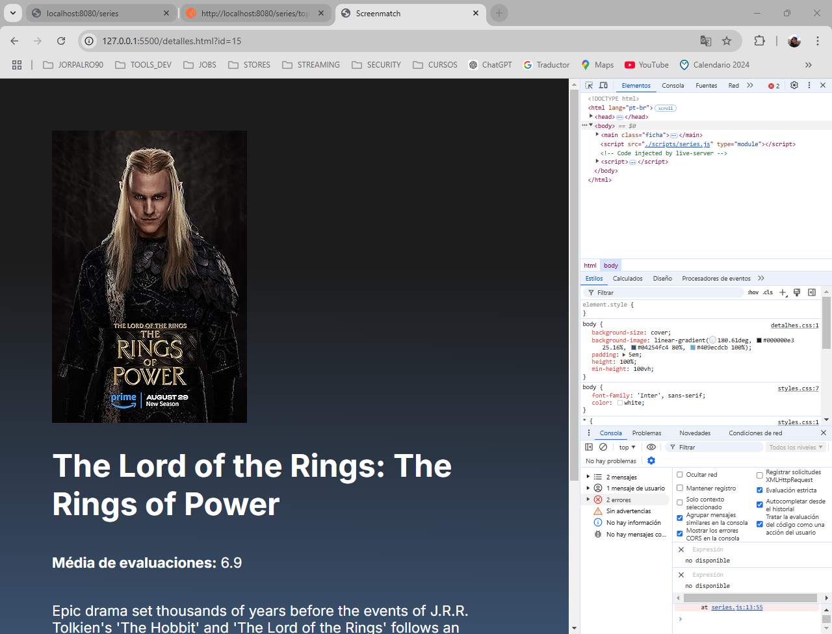Show or hide the console sidebar
832x634 pixels.
(589, 447)
